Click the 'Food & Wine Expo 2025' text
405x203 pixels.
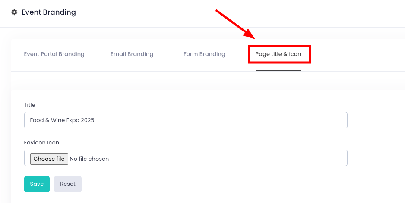pos(62,120)
